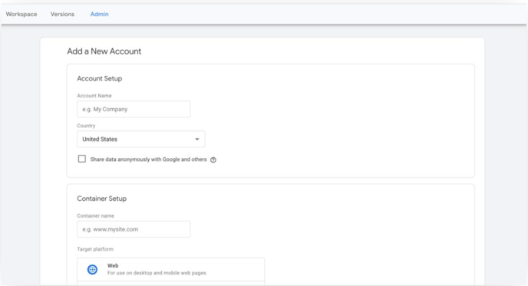
Task: Click the Target platform label
Action: [95, 249]
